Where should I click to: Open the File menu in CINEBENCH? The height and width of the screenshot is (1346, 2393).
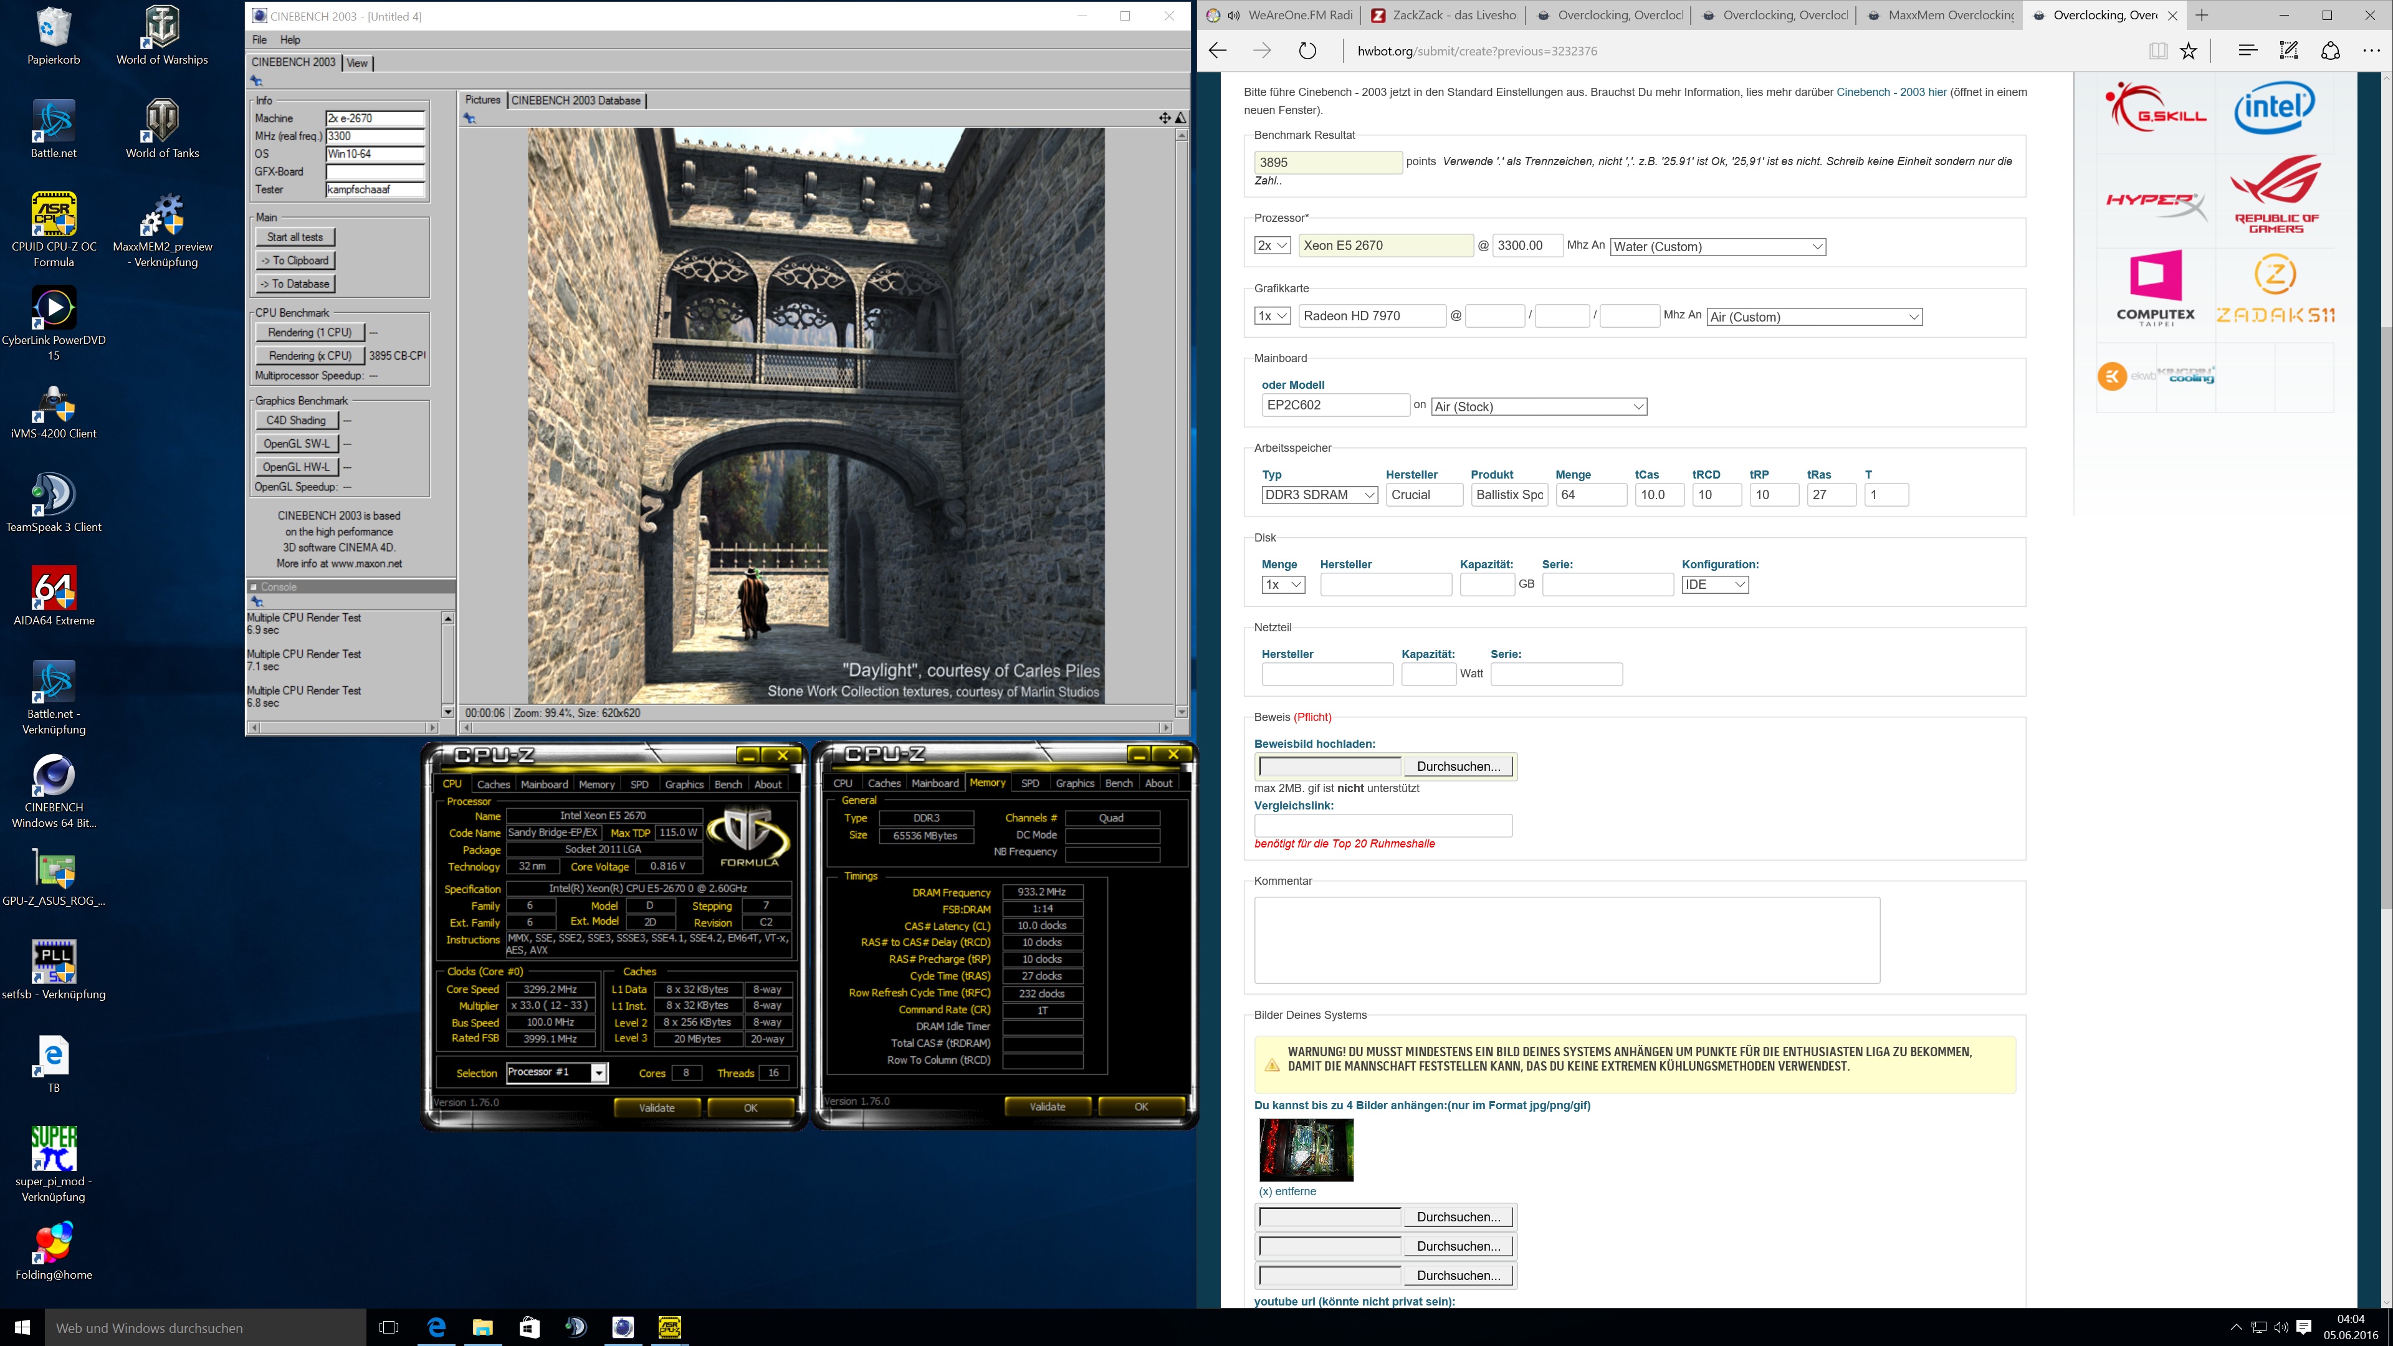coord(259,40)
